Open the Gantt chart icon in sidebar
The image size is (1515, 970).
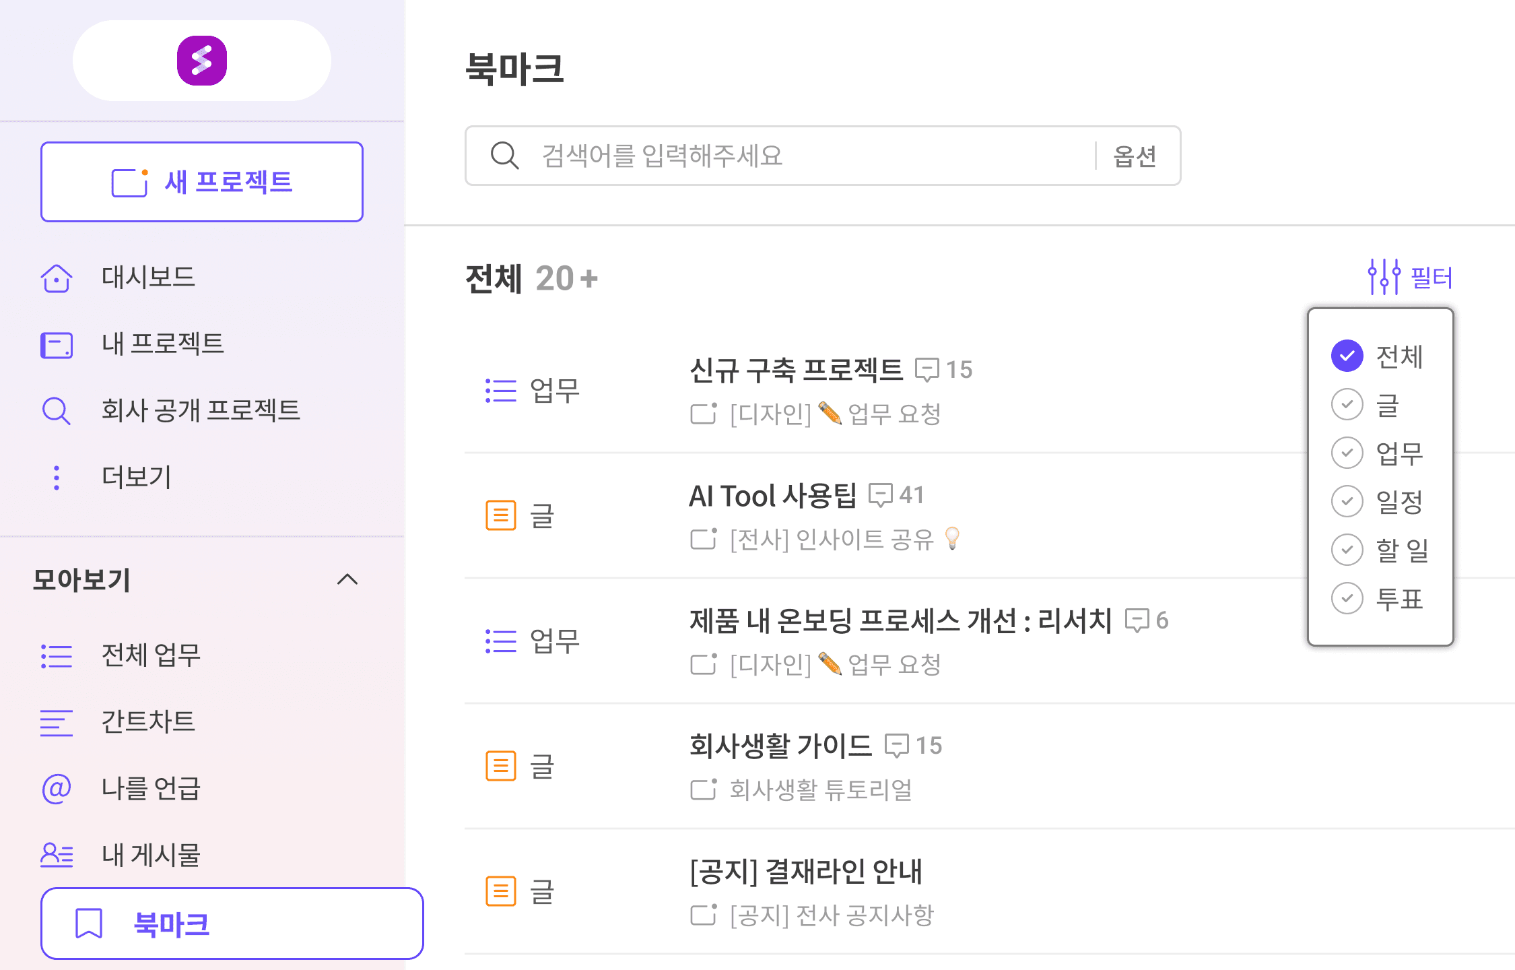pyautogui.click(x=57, y=723)
